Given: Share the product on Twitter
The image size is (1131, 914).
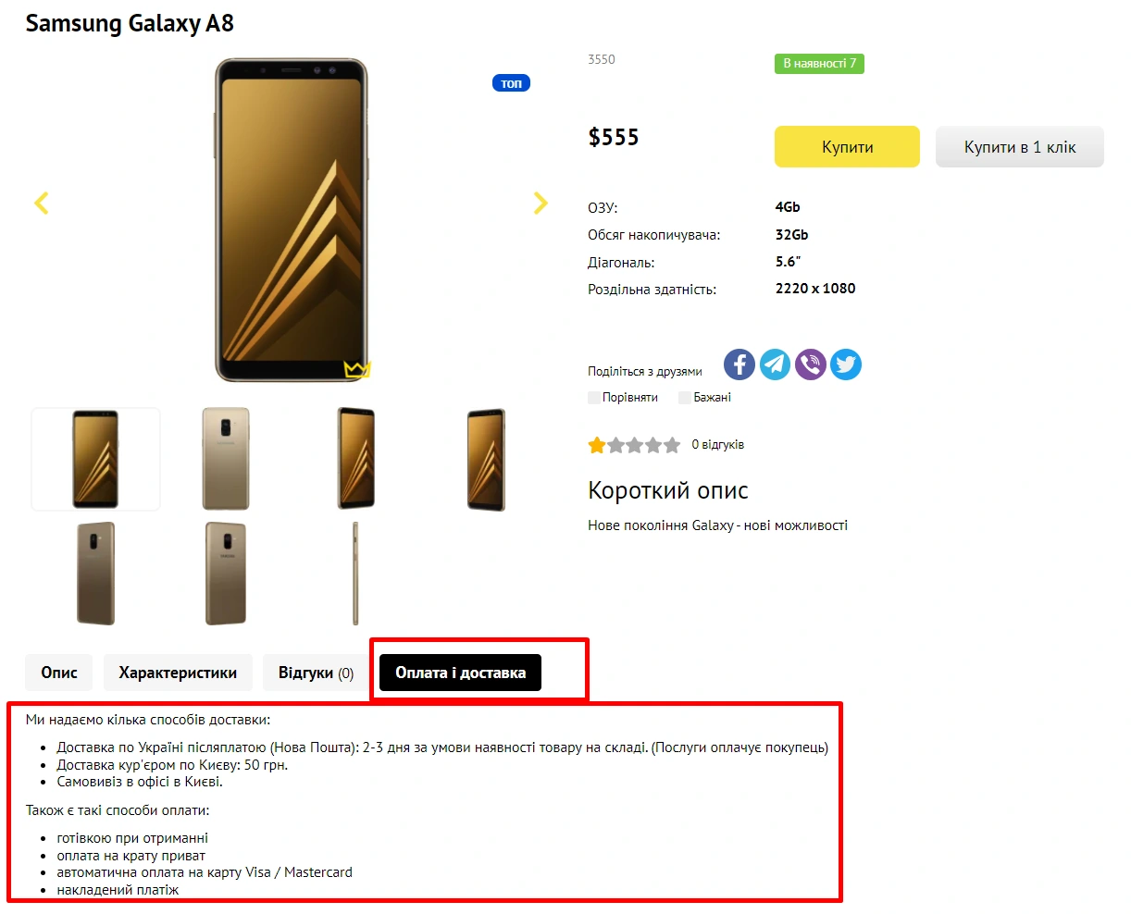Looking at the screenshot, I should [x=845, y=364].
